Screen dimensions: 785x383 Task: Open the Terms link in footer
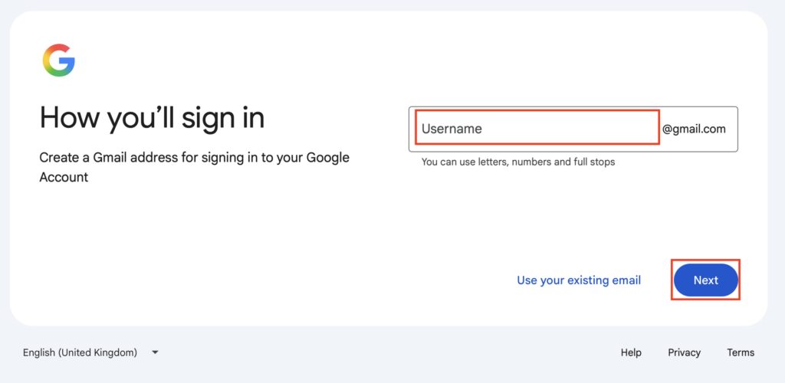coord(741,352)
